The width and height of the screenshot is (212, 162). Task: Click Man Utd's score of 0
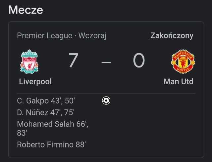[139, 61]
